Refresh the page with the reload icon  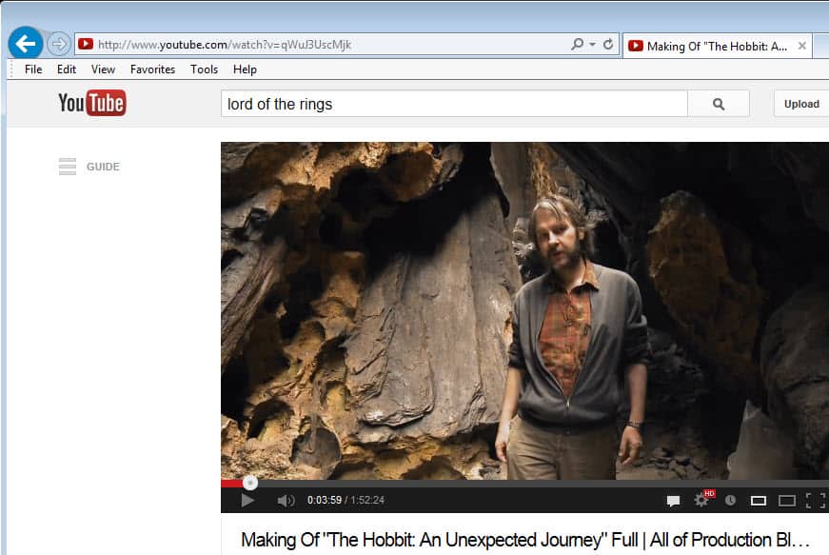[x=608, y=45]
